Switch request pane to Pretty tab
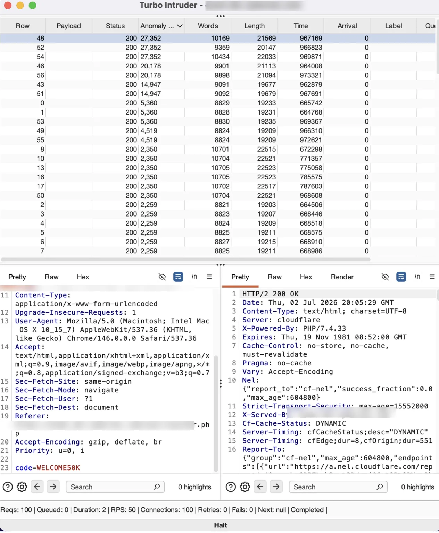The height and width of the screenshot is (533, 439). click(17, 277)
